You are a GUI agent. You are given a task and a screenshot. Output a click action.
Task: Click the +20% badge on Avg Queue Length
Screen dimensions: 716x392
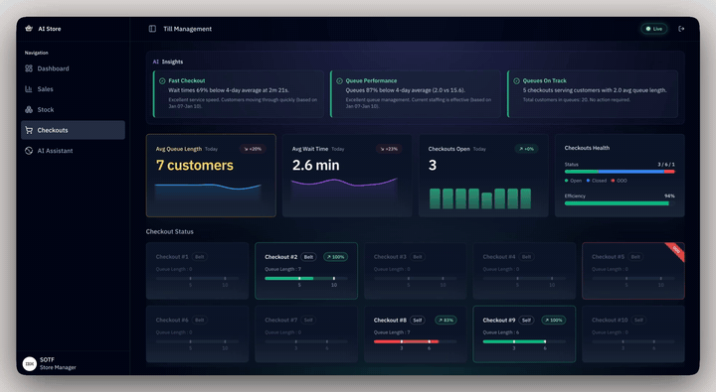tap(253, 149)
